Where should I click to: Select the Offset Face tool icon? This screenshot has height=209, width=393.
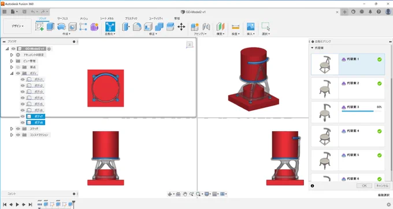click(x=170, y=27)
